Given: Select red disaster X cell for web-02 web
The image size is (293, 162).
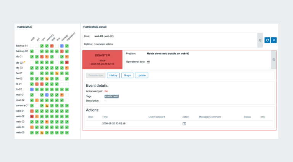Looking at the screenshot, I should (32, 116).
